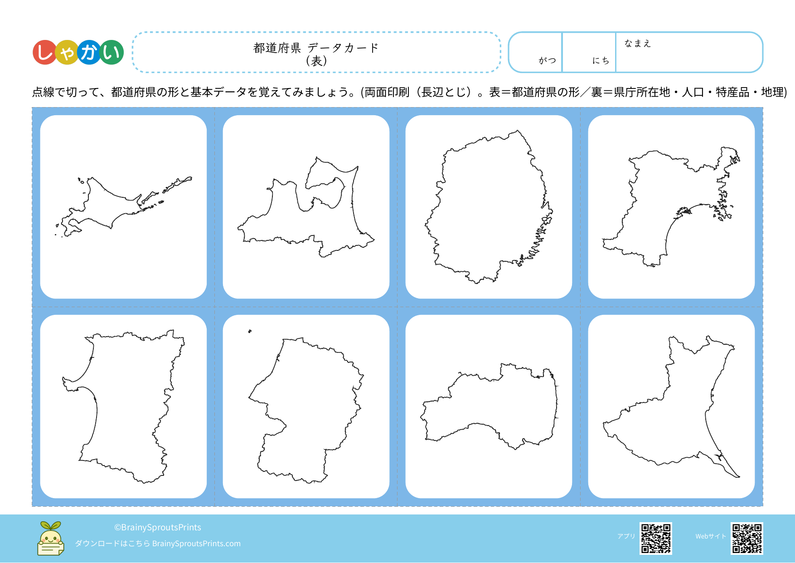The image size is (795, 563).
Task: Click the red し circle in logo
Action: pyautogui.click(x=44, y=52)
